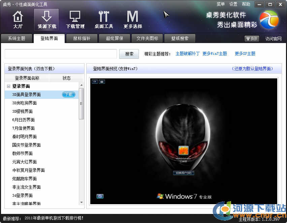Open the 帮助 menu
Viewport: 287px width, 223px height.
click(x=246, y=4)
